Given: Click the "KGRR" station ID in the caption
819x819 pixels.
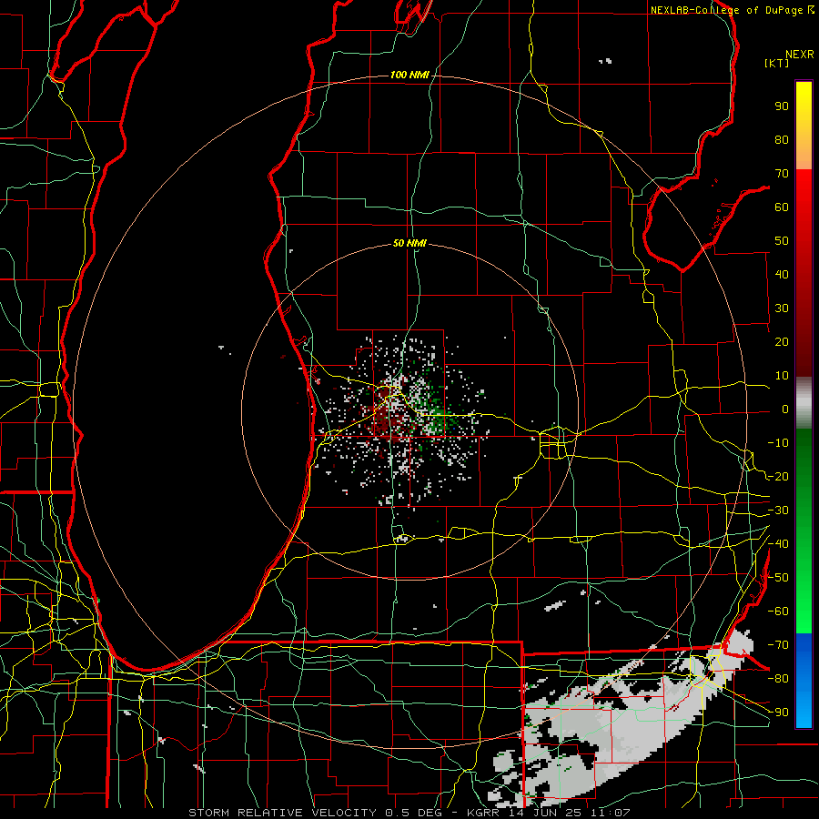Looking at the screenshot, I should pyautogui.click(x=484, y=813).
